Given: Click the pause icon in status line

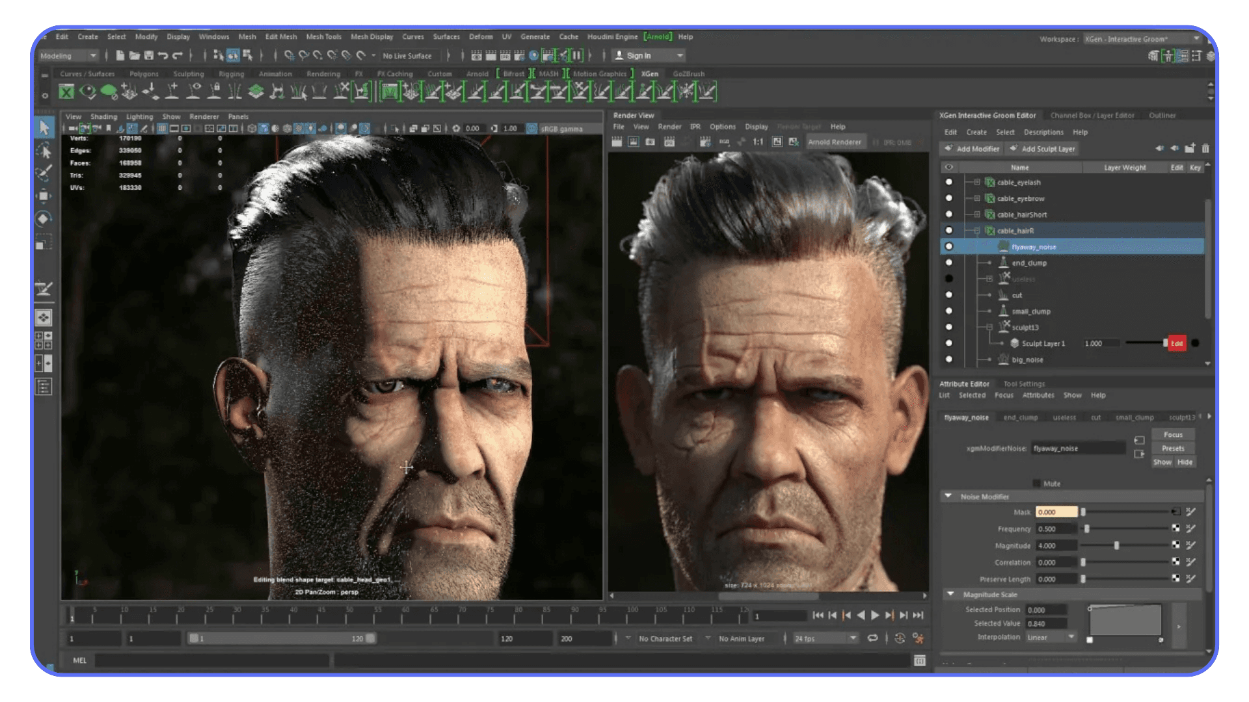Looking at the screenshot, I should pyautogui.click(x=576, y=56).
